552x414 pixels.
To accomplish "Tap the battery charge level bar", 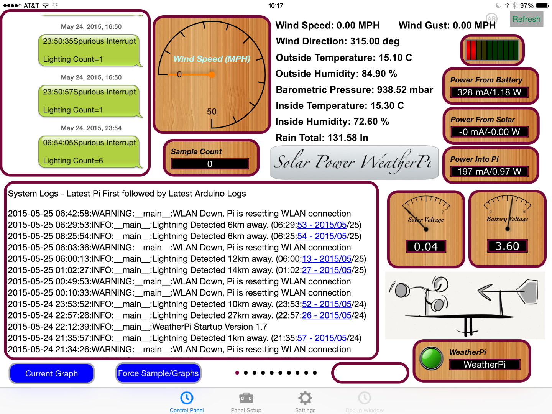I will (492, 50).
